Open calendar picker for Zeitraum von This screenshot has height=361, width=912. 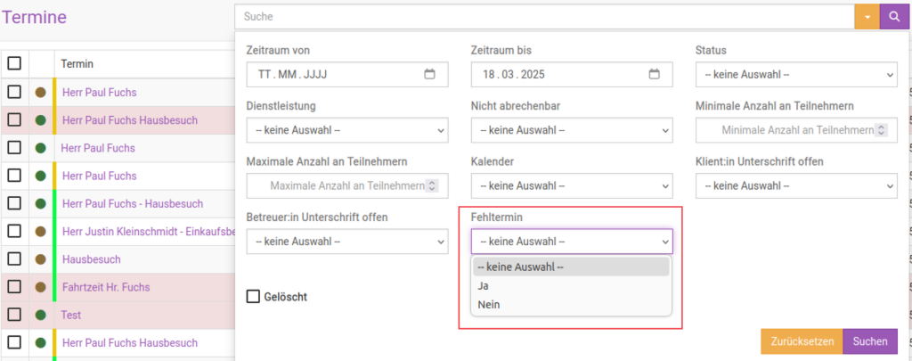coord(430,75)
